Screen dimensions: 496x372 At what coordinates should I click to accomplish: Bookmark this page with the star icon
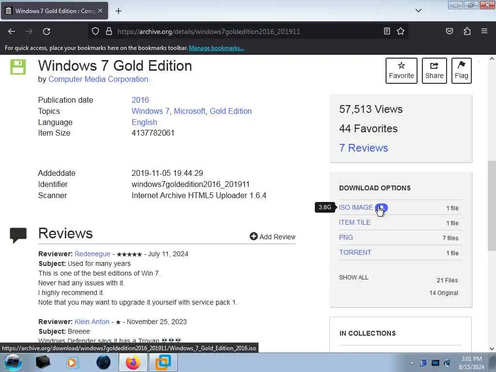tap(401, 31)
